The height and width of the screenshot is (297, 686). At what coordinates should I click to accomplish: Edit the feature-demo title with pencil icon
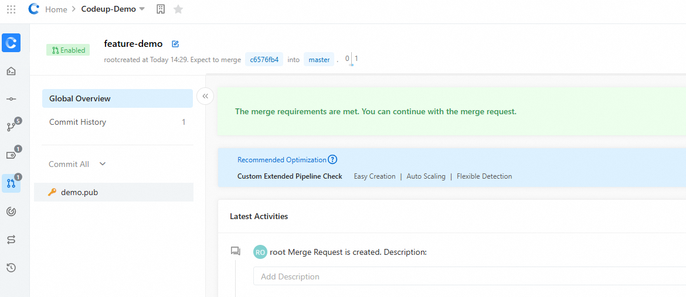[x=175, y=44]
